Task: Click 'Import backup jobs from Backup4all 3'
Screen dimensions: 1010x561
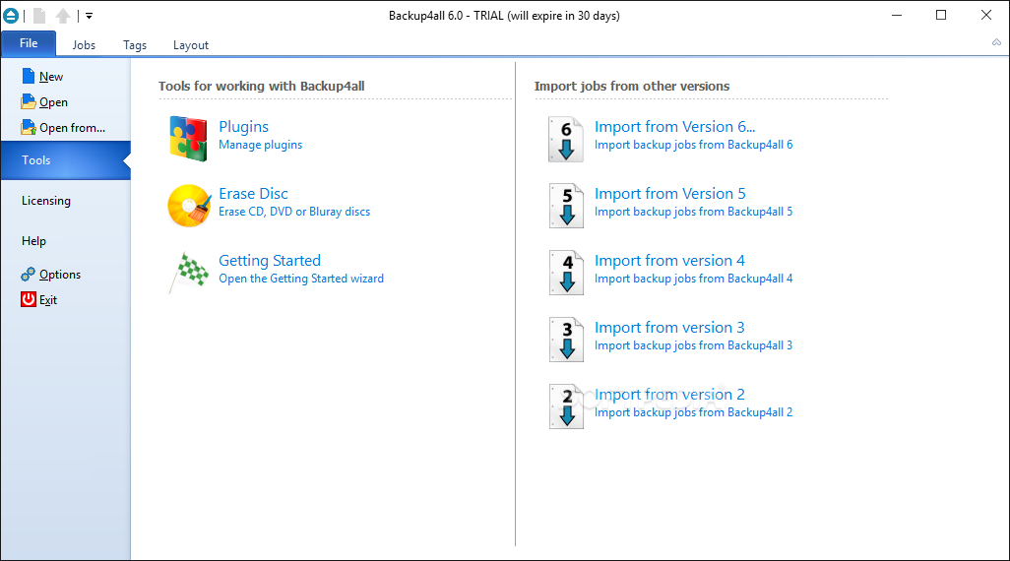Action: (693, 345)
